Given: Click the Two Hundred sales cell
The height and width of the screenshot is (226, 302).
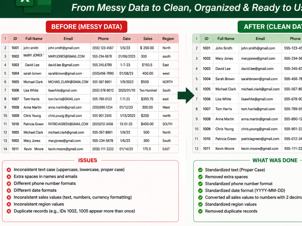Looking at the screenshot, I should (x=148, y=90).
